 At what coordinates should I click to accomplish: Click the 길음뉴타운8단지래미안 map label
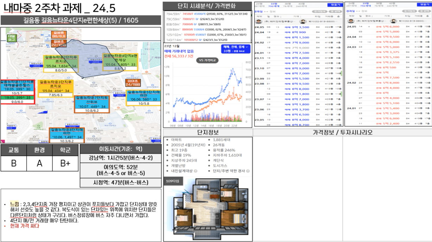[x=67, y=136]
